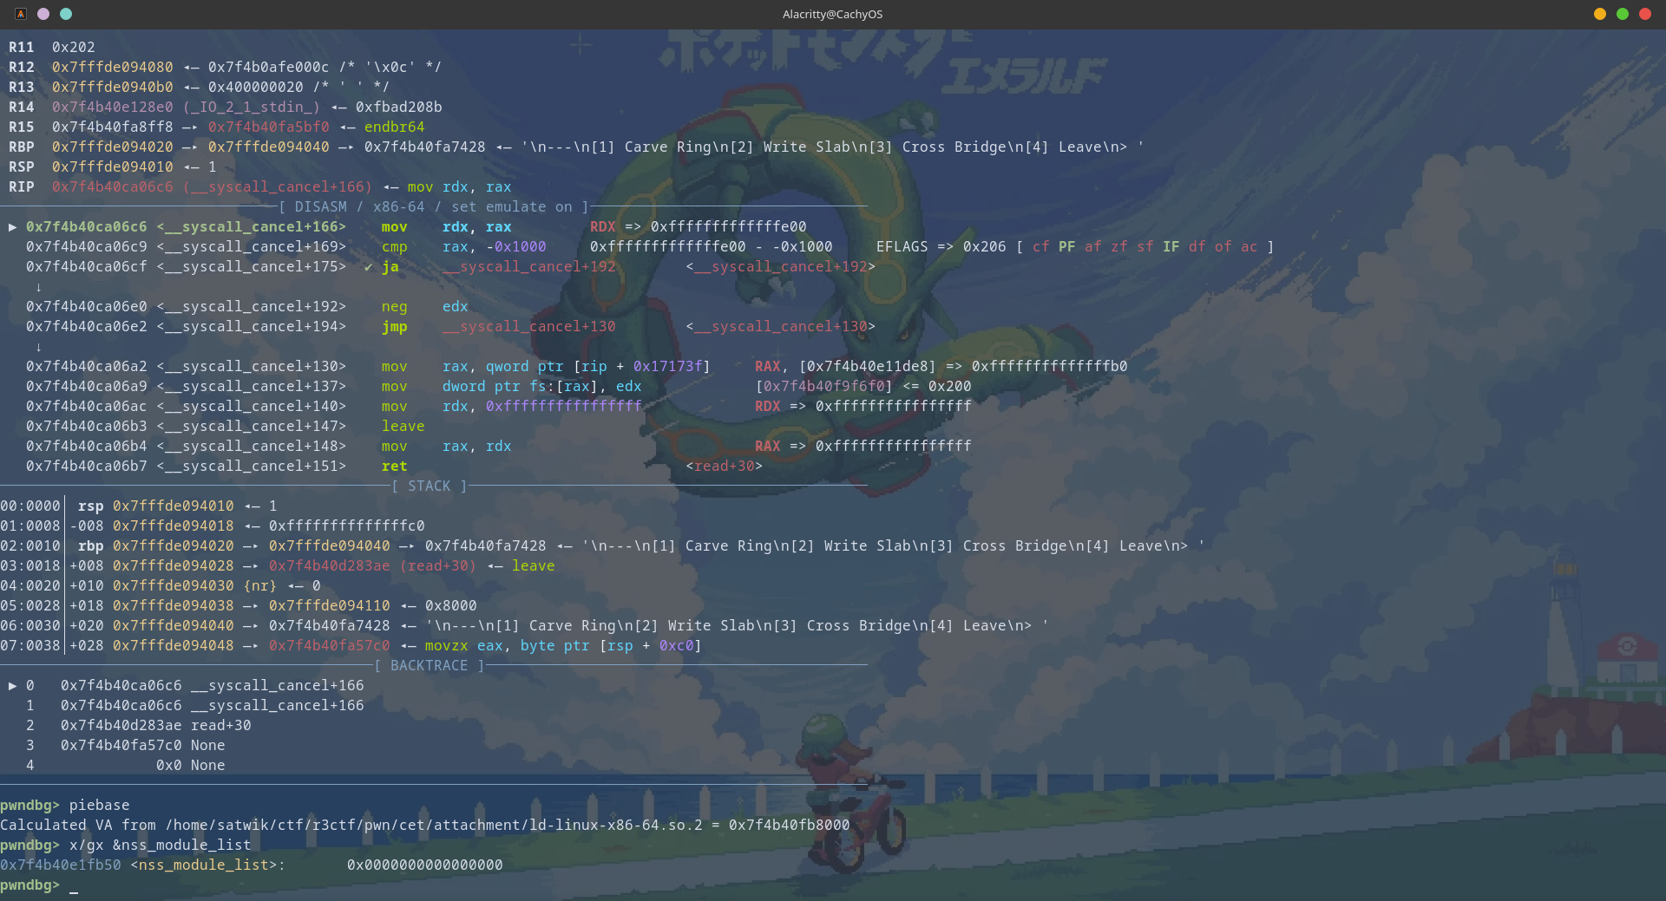Click offset "0x17173f" in the disassembly

tap(668, 366)
